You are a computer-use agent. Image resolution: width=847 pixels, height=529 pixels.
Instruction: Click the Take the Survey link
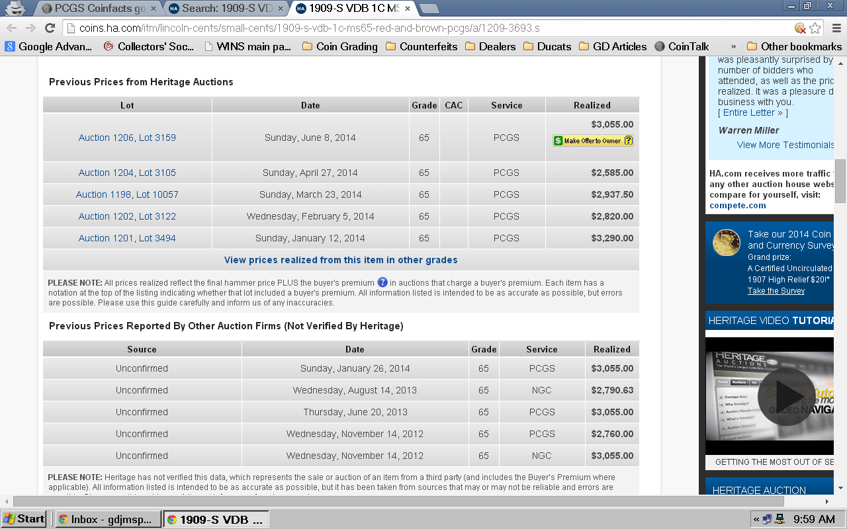(x=776, y=291)
